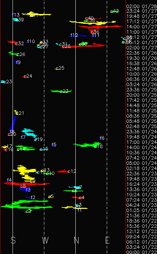157x254 pixels.
Task: Click the N direction axis label
Action: pos(76,240)
